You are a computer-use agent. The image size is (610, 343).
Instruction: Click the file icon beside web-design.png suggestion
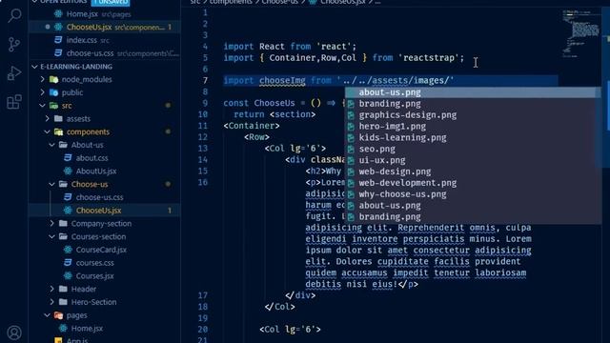point(351,171)
